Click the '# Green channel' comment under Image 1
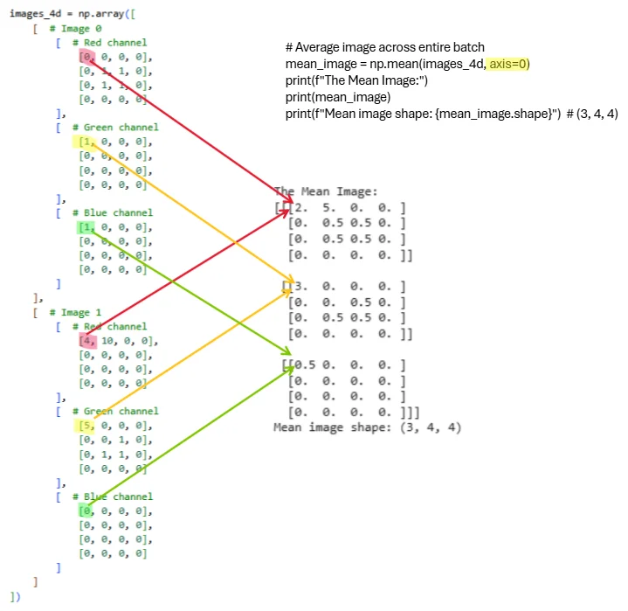The image size is (628, 611). [x=109, y=411]
